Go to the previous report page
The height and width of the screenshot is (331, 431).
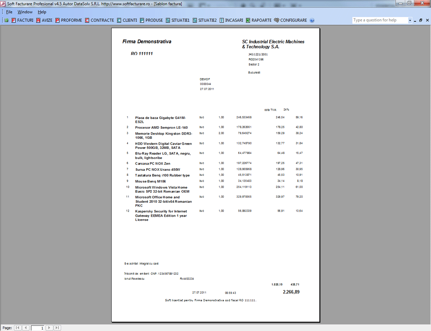pyautogui.click(x=26, y=328)
